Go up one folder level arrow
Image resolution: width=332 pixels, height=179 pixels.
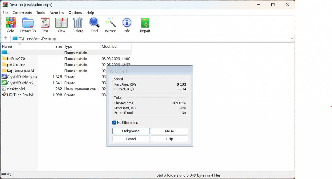(6, 38)
